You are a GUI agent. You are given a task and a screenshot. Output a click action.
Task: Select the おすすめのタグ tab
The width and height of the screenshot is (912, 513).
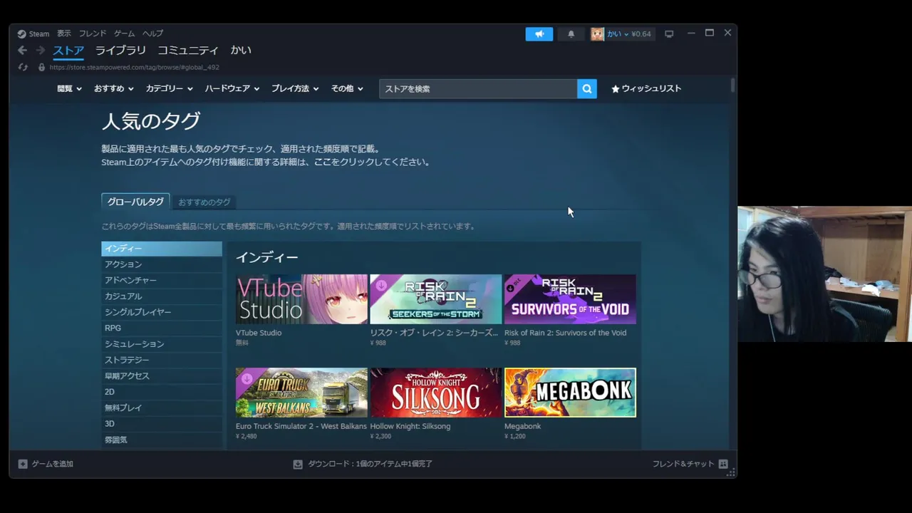tap(204, 202)
